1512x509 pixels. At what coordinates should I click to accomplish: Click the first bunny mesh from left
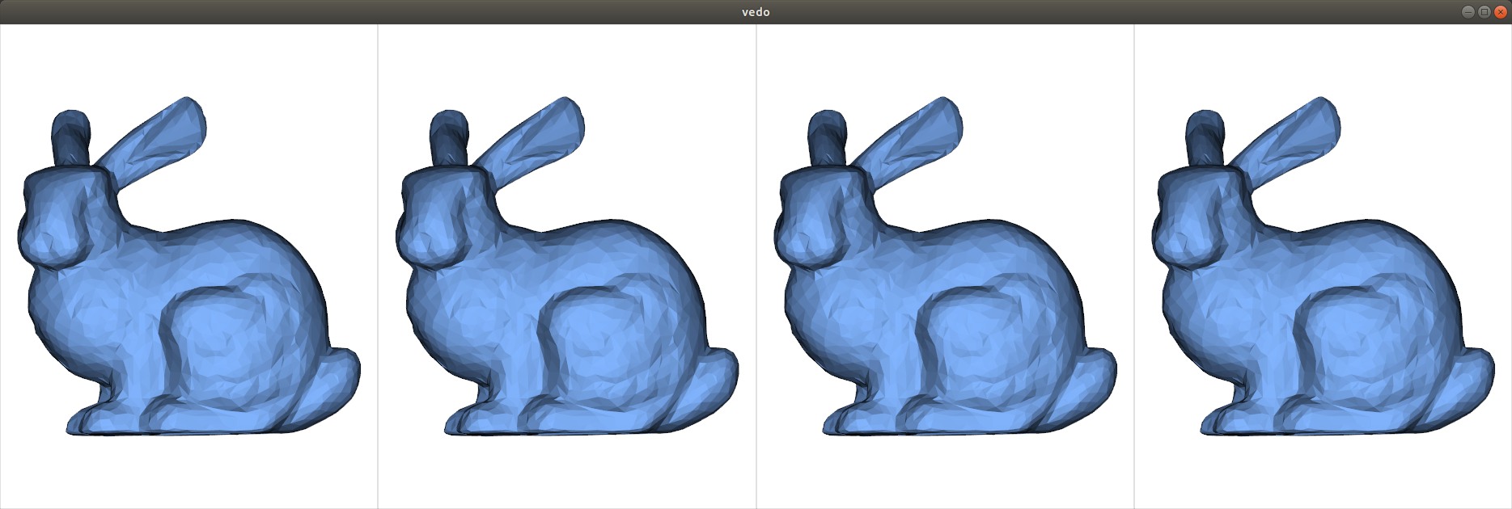click(x=189, y=267)
